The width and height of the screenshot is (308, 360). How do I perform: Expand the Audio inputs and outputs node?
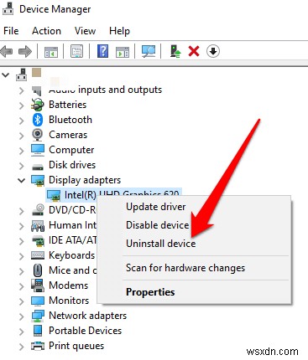pyautogui.click(x=22, y=90)
